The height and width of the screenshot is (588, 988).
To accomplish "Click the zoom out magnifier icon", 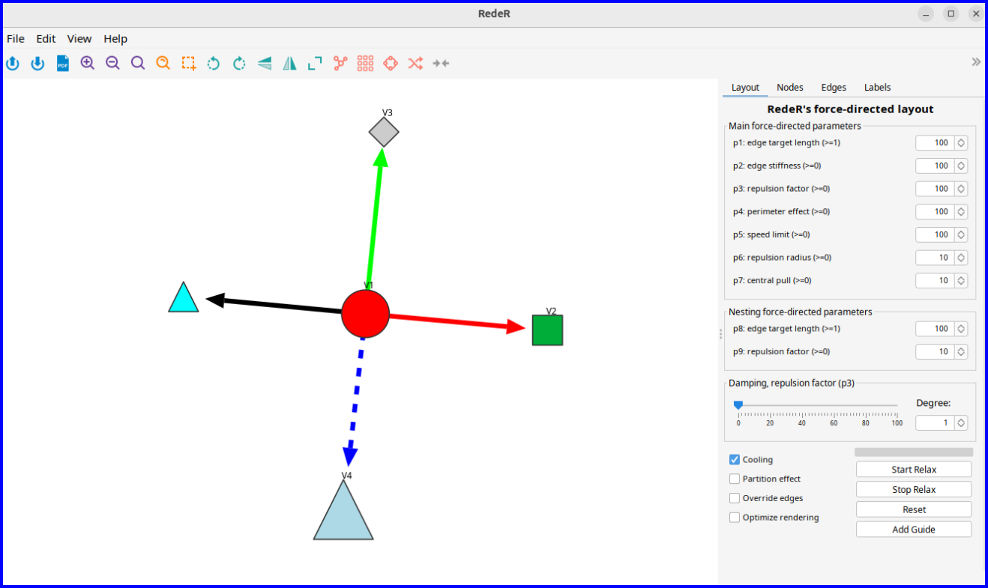I will [113, 64].
